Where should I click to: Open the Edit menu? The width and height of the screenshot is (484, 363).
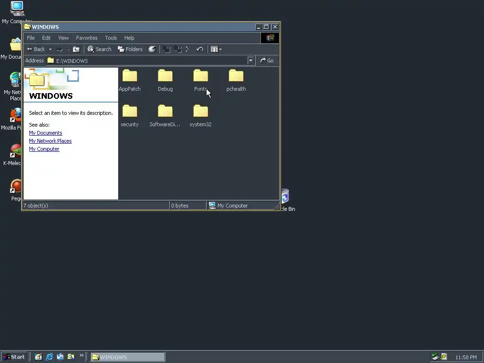point(46,38)
